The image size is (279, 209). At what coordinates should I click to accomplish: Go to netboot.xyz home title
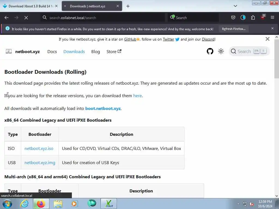(x=28, y=51)
